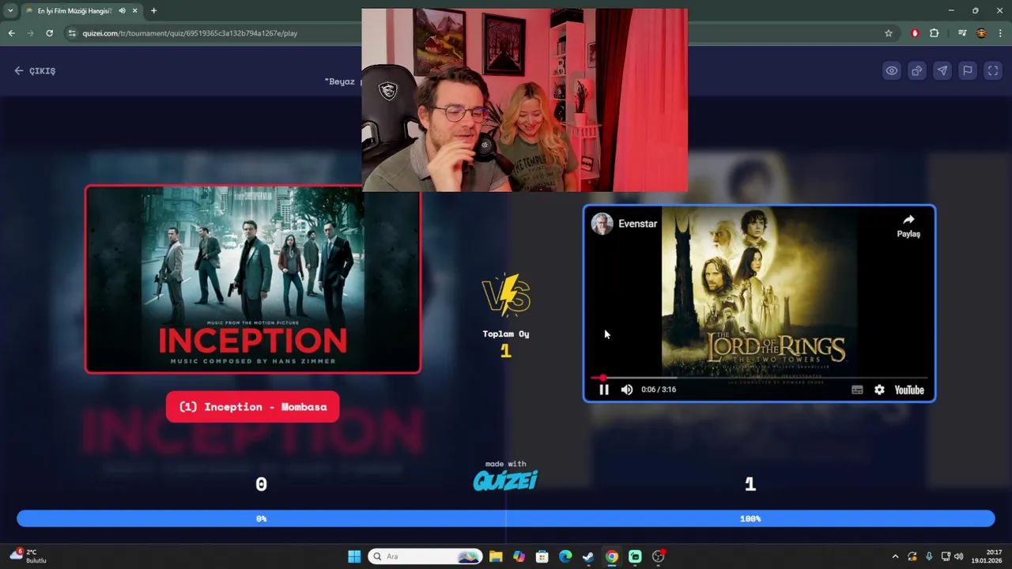Close the En İyi Film Müziği tab
Viewport: 1012px width, 569px height.
(135, 10)
